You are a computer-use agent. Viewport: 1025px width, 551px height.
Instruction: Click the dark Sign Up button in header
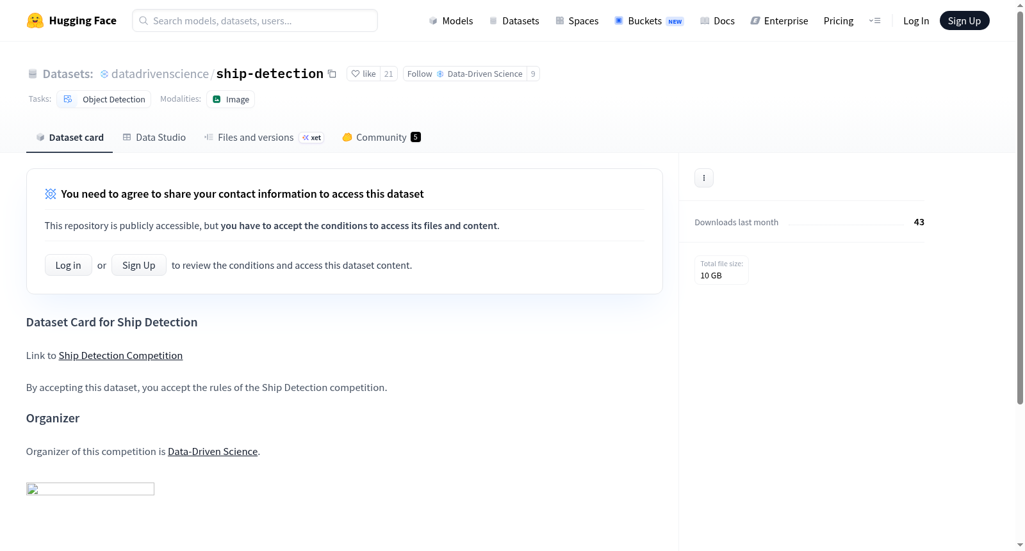[x=964, y=20]
